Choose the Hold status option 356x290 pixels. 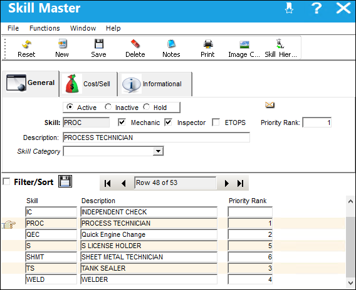click(147, 107)
